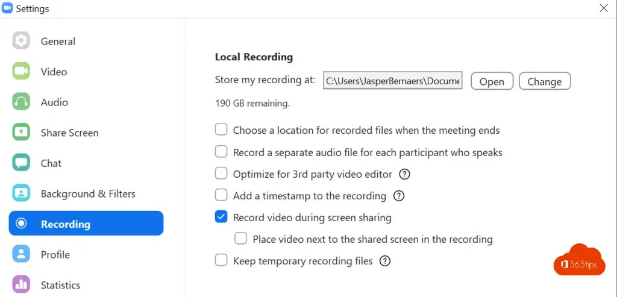Enable separate audio file per participant
The image size is (617, 297).
[222, 152]
